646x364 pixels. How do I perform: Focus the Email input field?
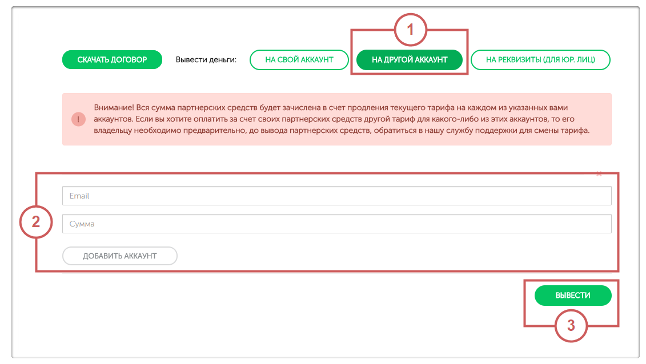click(x=336, y=196)
